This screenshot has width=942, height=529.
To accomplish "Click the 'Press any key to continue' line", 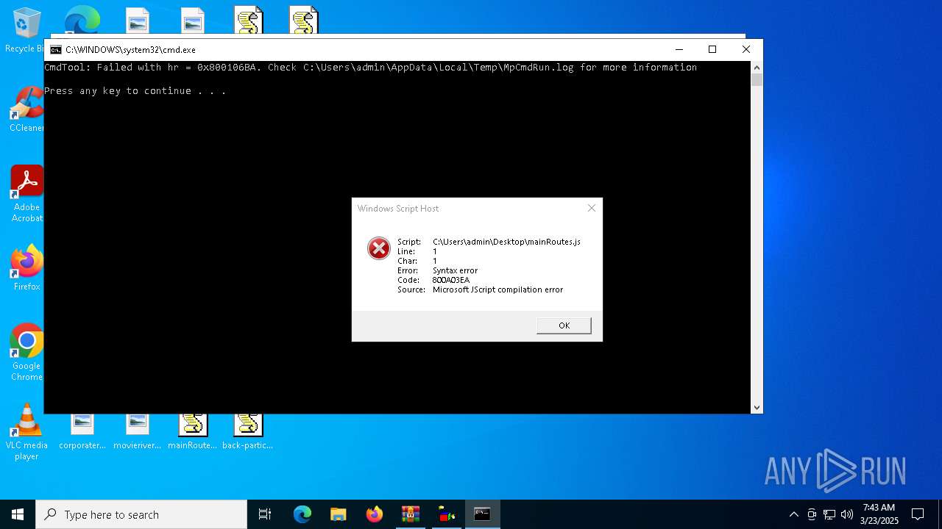I will tap(135, 91).
